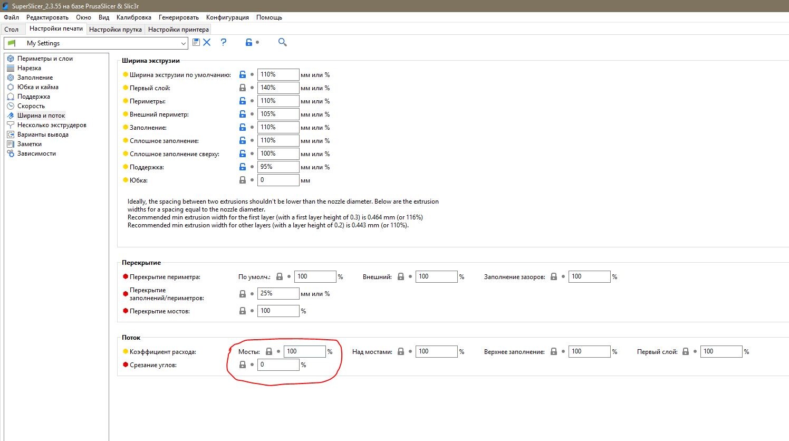
Task: Open the Редактировать menu
Action: point(47,17)
